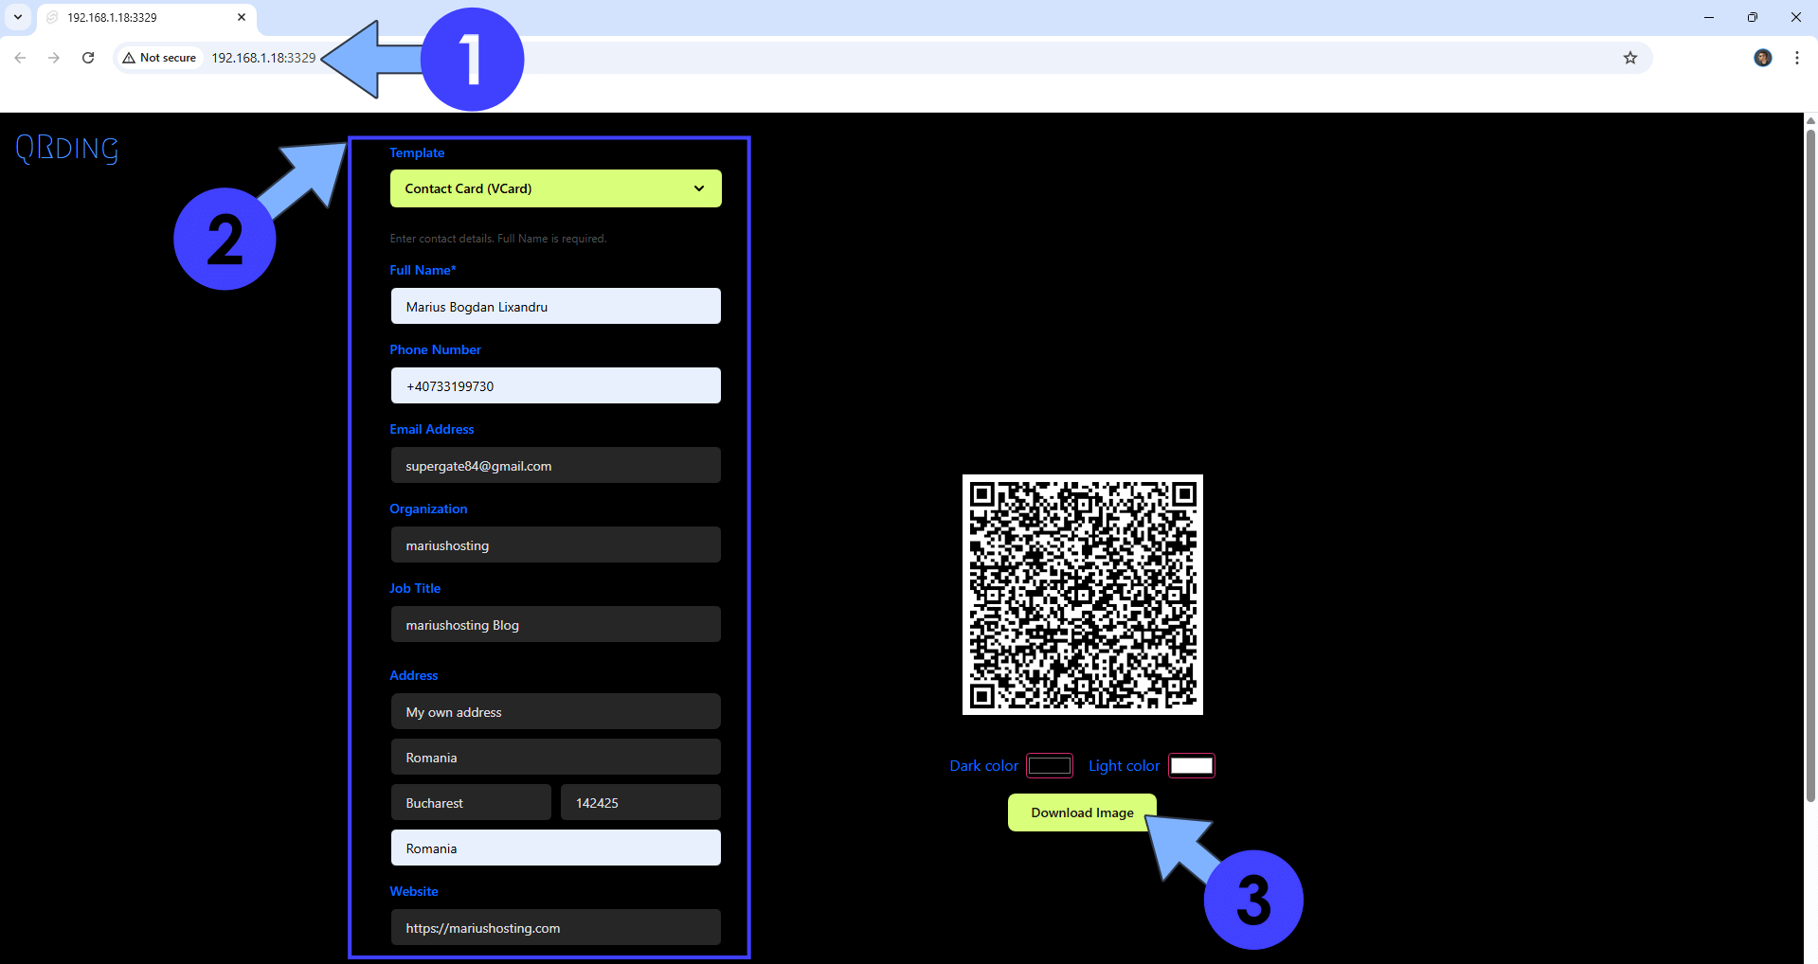
Task: Bookmark this page with star icon
Action: [x=1629, y=58]
